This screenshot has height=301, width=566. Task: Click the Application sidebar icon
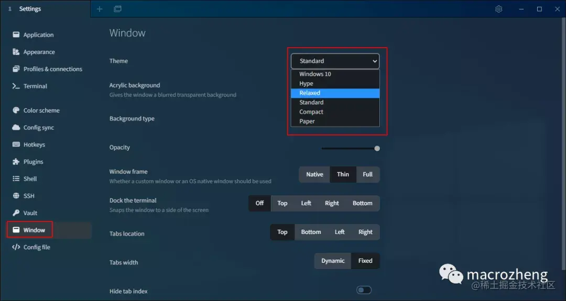(x=16, y=35)
